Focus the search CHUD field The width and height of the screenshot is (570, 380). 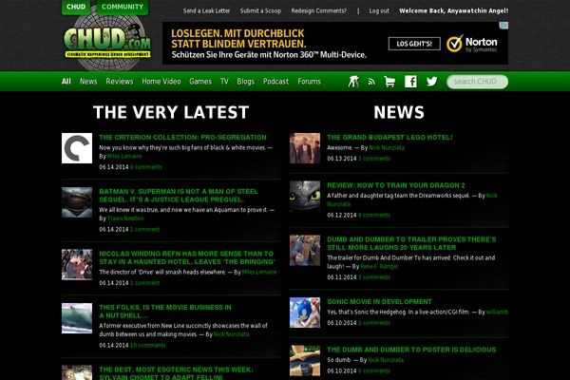(477, 82)
